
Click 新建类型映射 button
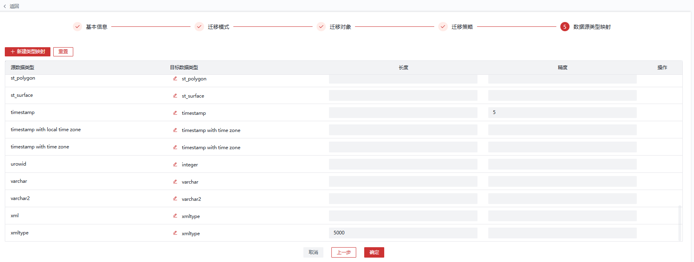(28, 52)
